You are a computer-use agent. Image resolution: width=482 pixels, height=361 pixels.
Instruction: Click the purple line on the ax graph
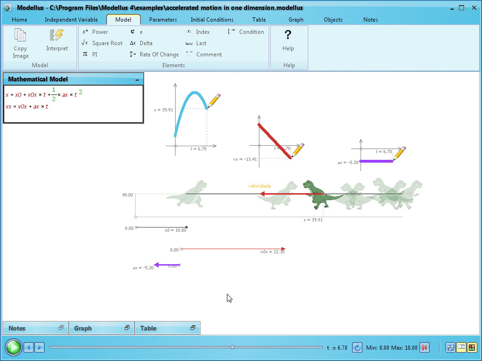(x=376, y=161)
